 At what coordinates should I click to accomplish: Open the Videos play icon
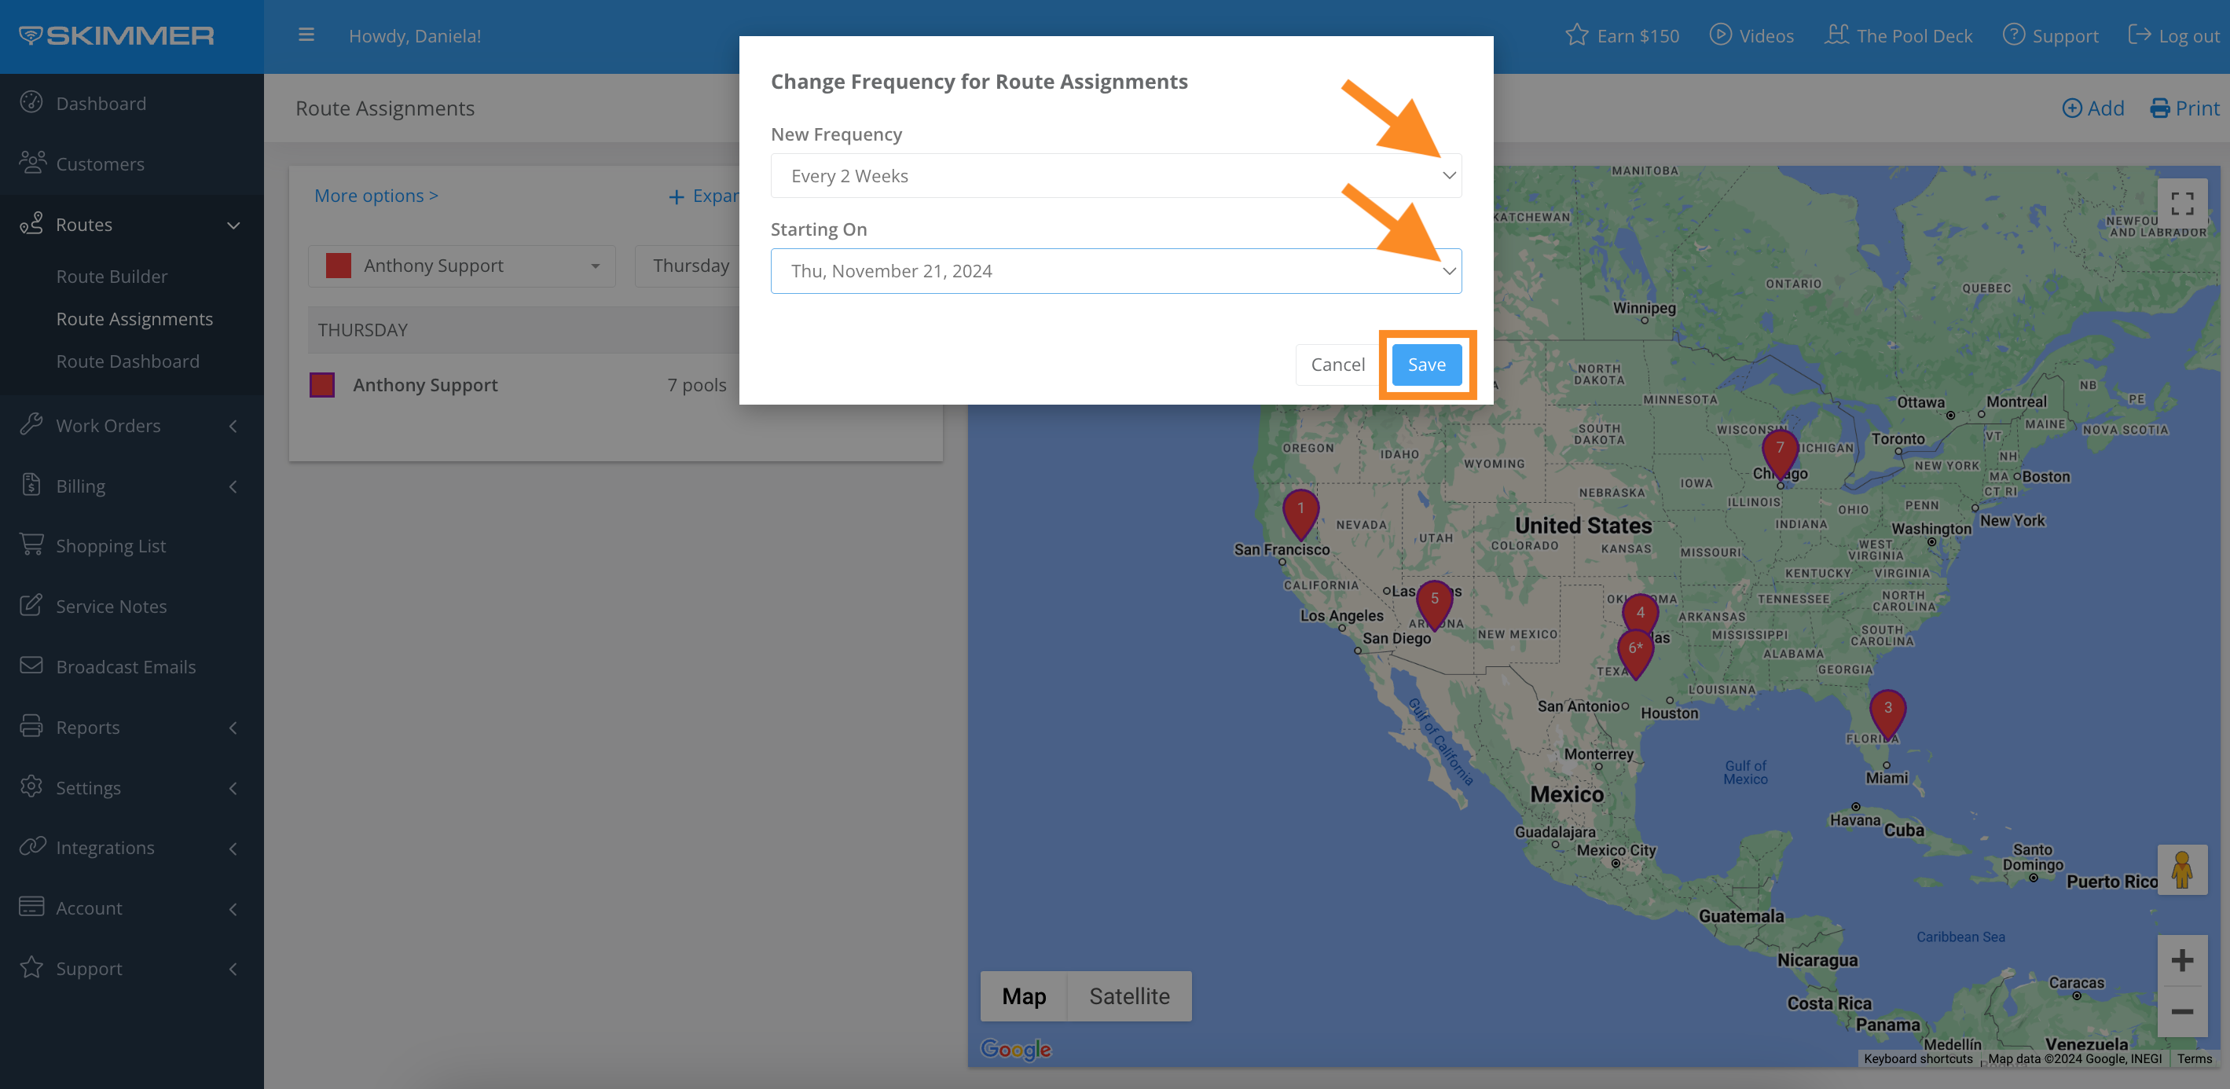click(x=1720, y=35)
